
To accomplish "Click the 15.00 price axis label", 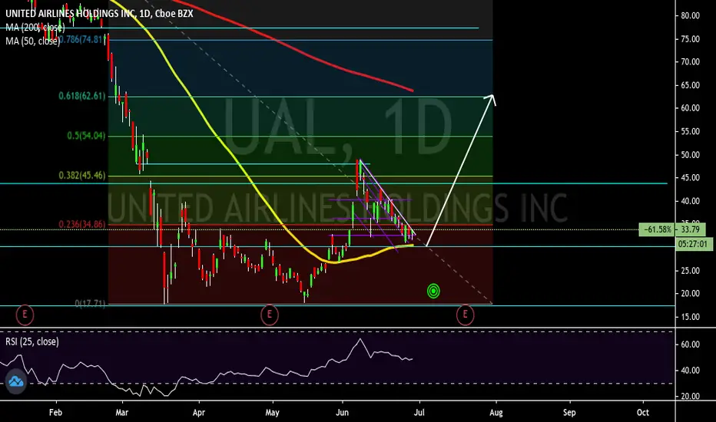I will (x=690, y=317).
